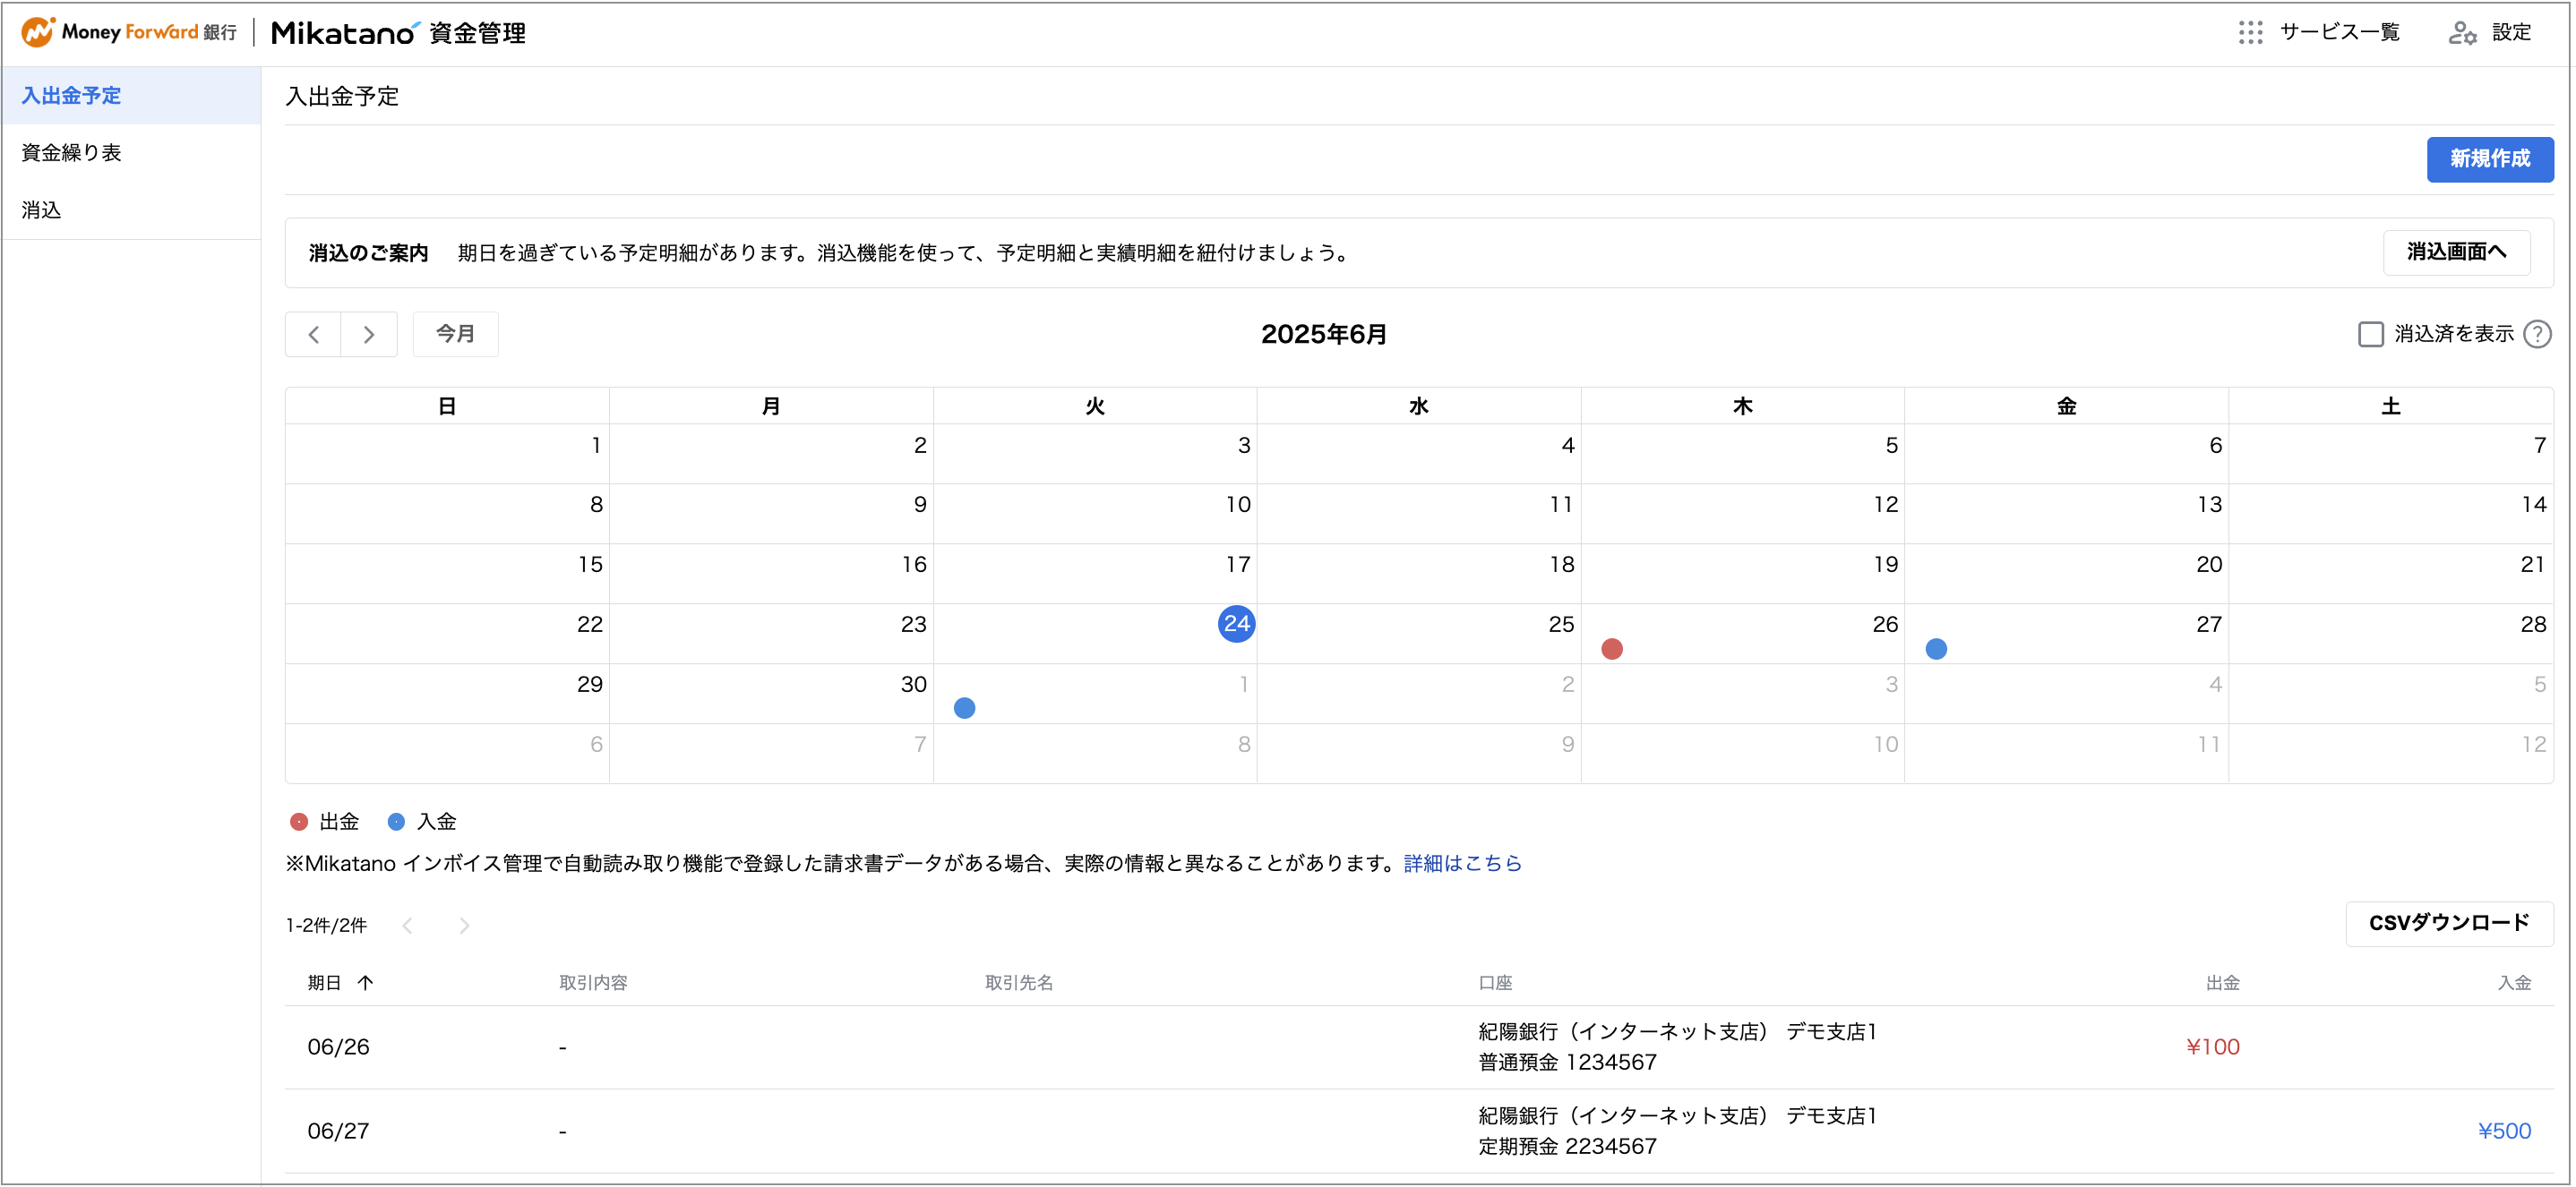Click 新規作成 button
The height and width of the screenshot is (1187, 2576).
pos(2489,158)
